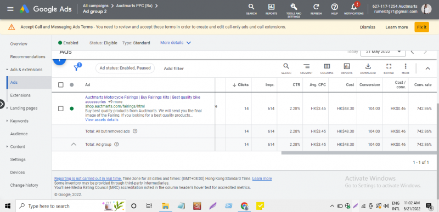Open Settings in the sidebar
Image resolution: width=439 pixels, height=212 pixels.
(x=18, y=159)
